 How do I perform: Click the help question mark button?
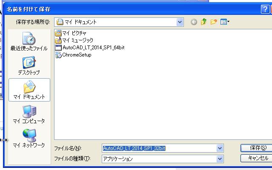tap(265, 9)
